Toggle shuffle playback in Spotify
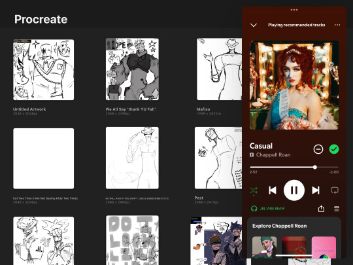 pos(254,190)
